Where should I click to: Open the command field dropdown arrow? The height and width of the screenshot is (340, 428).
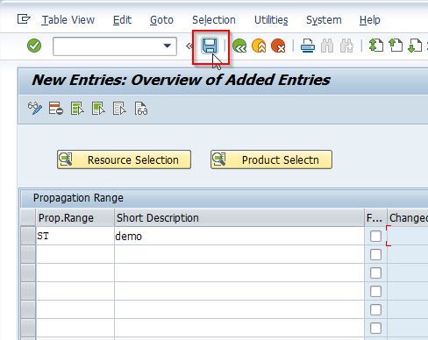pos(168,46)
